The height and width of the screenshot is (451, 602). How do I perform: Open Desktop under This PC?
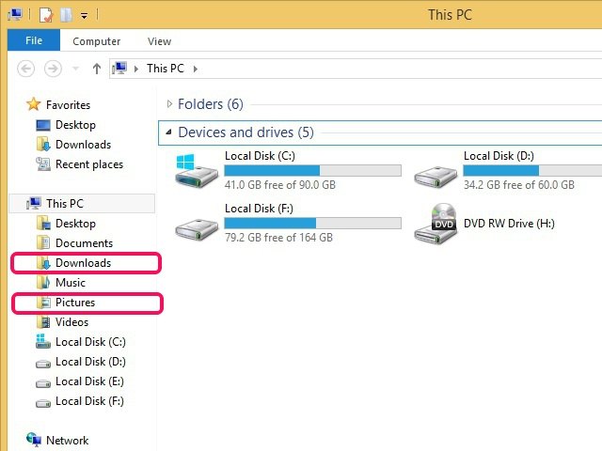[x=75, y=224]
